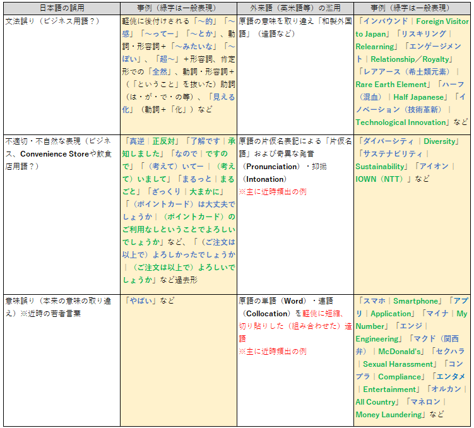Click the red note below the Intonation text
This screenshot has width=474, height=428.
click(272, 192)
